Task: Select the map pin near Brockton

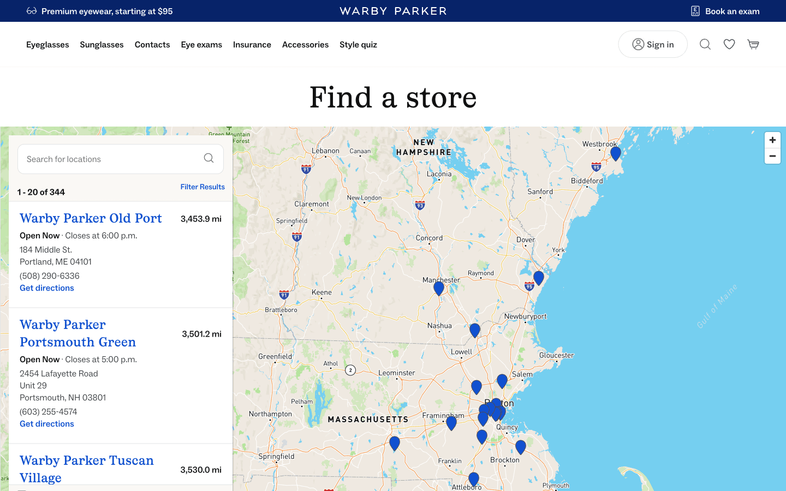Action: coord(520,447)
